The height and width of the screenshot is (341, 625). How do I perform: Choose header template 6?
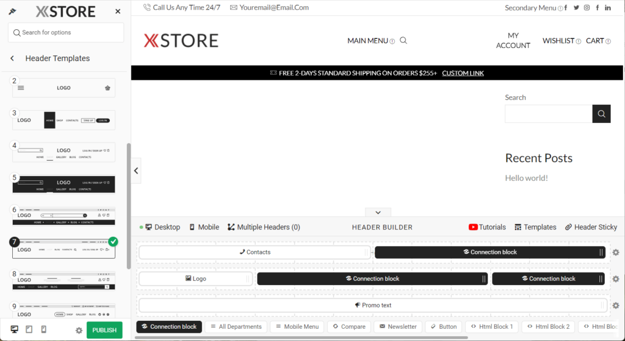click(63, 217)
